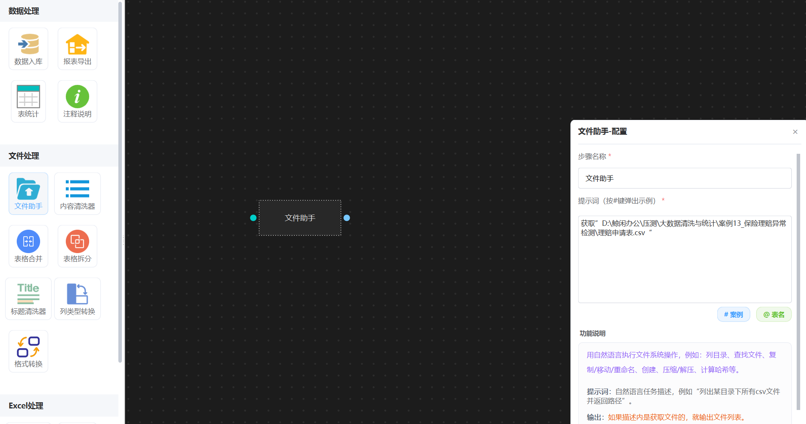The width and height of the screenshot is (806, 424).
Task: Click the blue output port of 文件助手 node
Action: 347,218
